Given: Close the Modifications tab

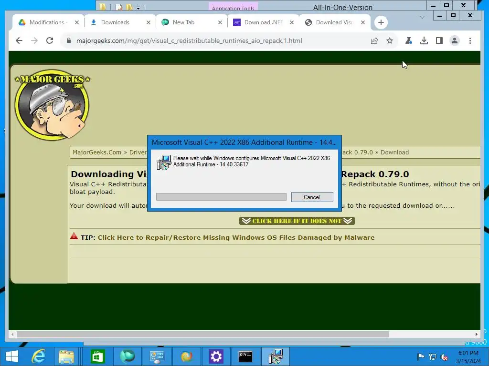Looking at the screenshot, I should (77, 22).
